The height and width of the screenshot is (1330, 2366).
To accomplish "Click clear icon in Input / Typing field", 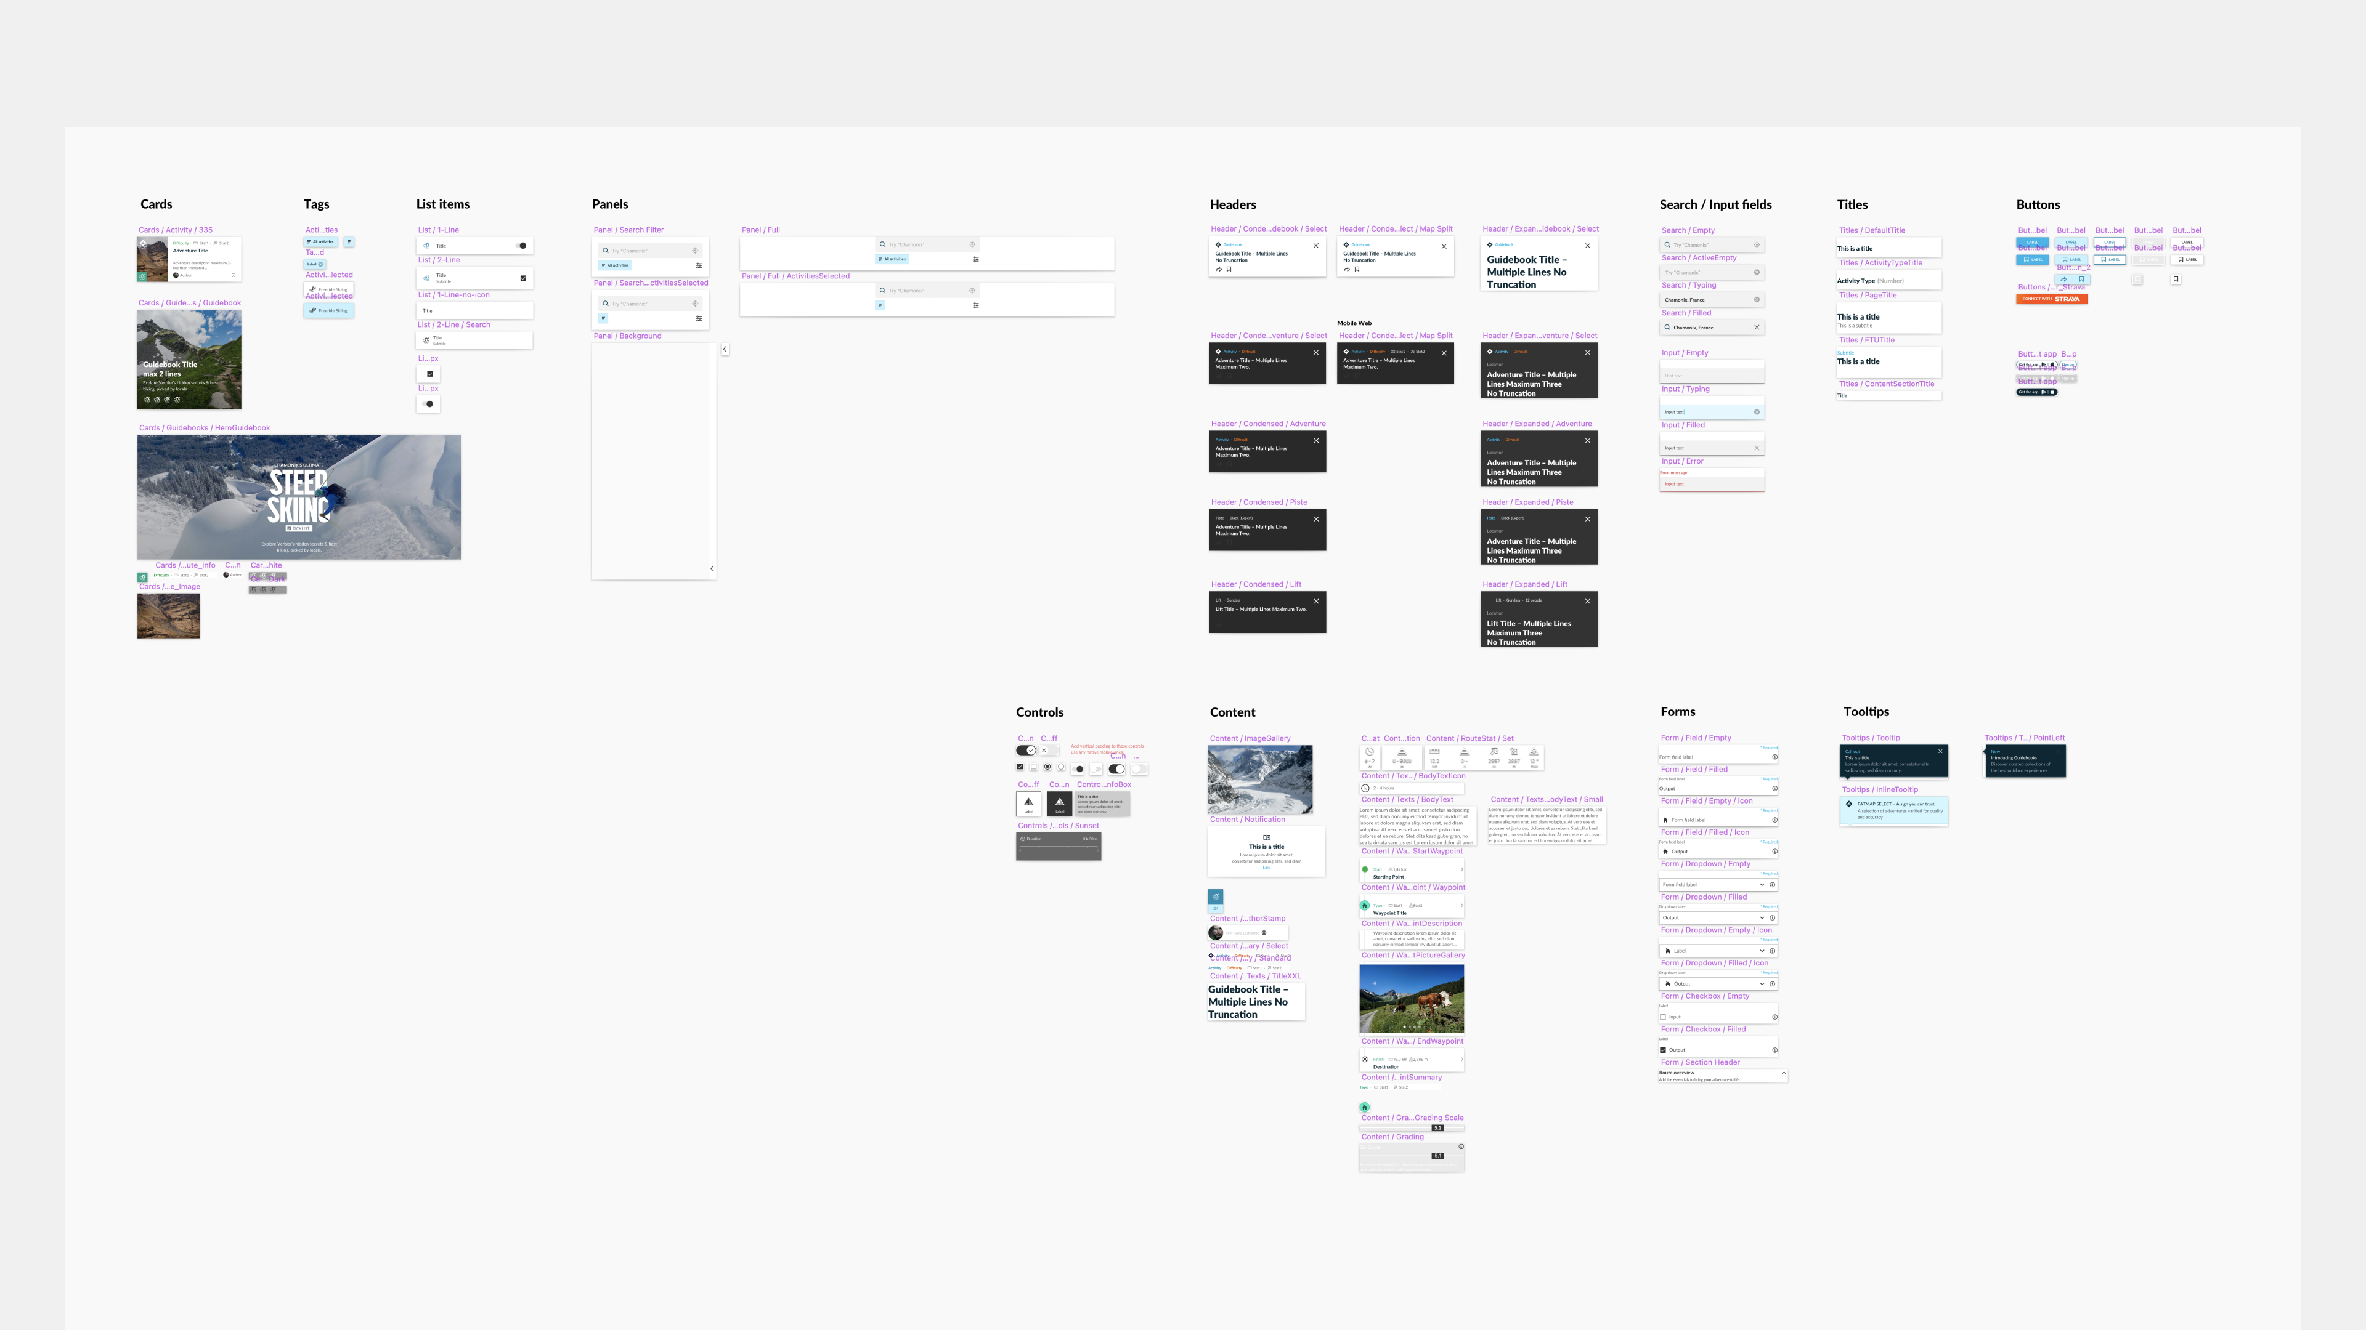I will pyautogui.click(x=1756, y=412).
